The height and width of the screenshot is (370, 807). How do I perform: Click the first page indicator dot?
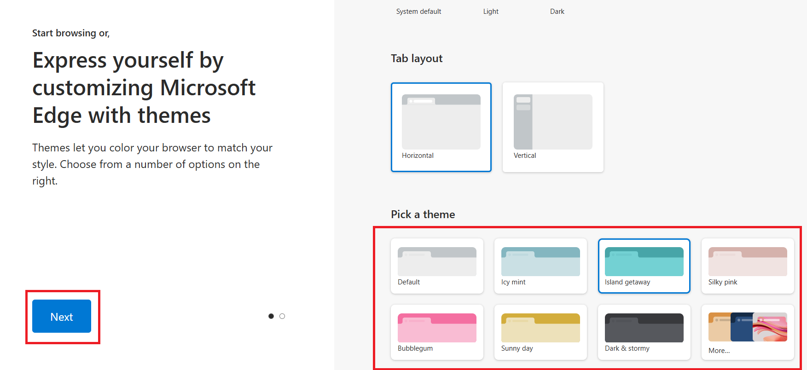click(271, 316)
